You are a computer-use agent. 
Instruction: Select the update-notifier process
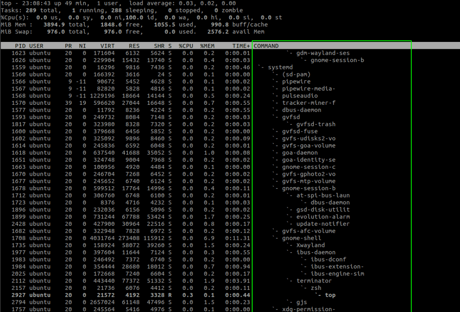pyautogui.click(x=323, y=224)
